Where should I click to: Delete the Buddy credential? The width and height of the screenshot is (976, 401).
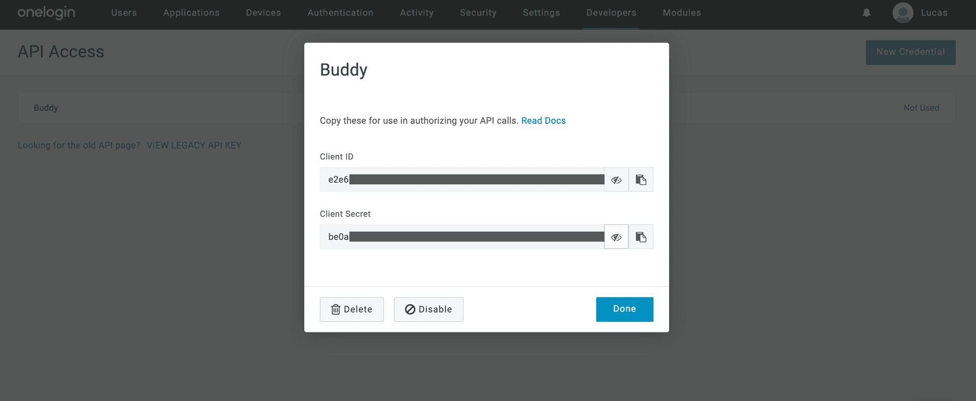[352, 309]
